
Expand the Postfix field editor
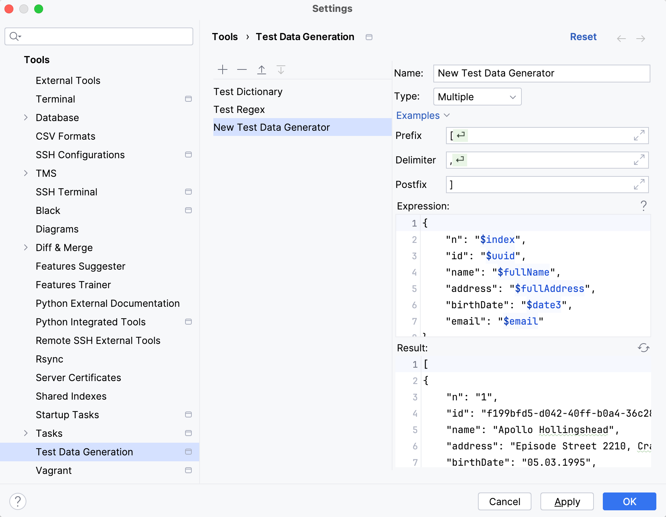638,185
